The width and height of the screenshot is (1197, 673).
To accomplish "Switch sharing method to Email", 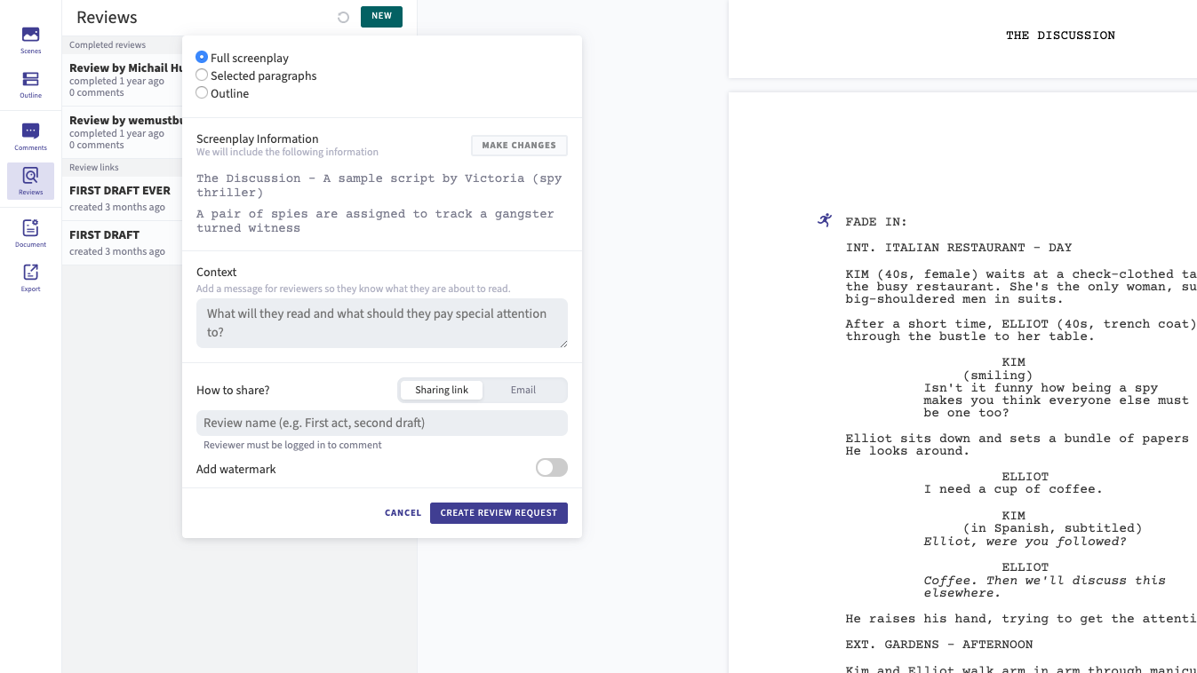I will (x=523, y=390).
